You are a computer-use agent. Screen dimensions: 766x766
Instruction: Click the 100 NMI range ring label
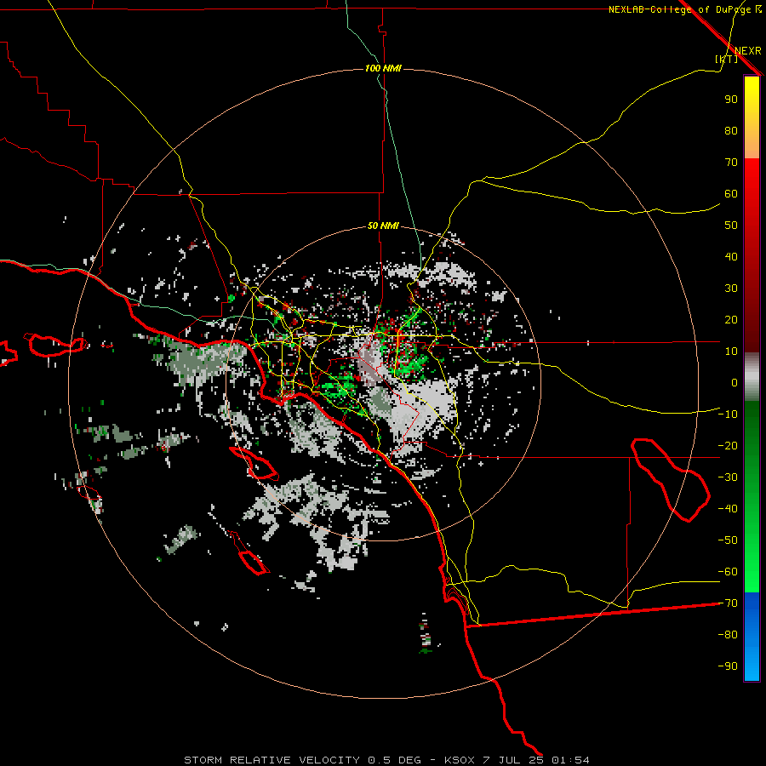(383, 68)
